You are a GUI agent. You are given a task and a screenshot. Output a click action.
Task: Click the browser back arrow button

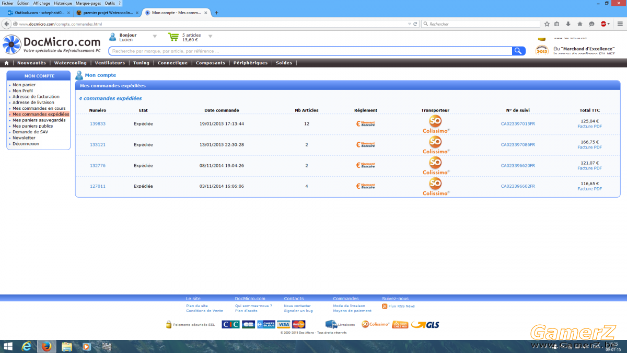pos(7,24)
